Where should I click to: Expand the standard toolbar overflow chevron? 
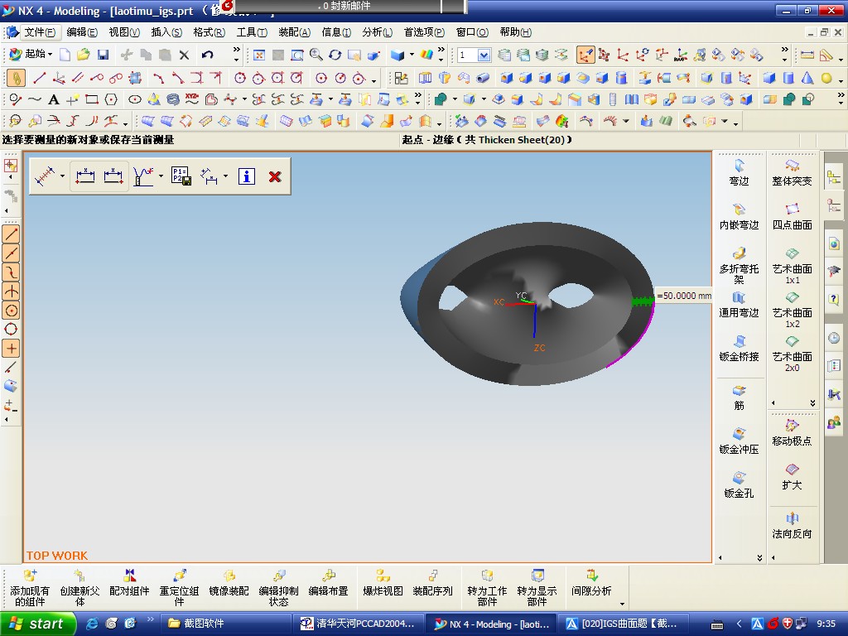pos(236,50)
